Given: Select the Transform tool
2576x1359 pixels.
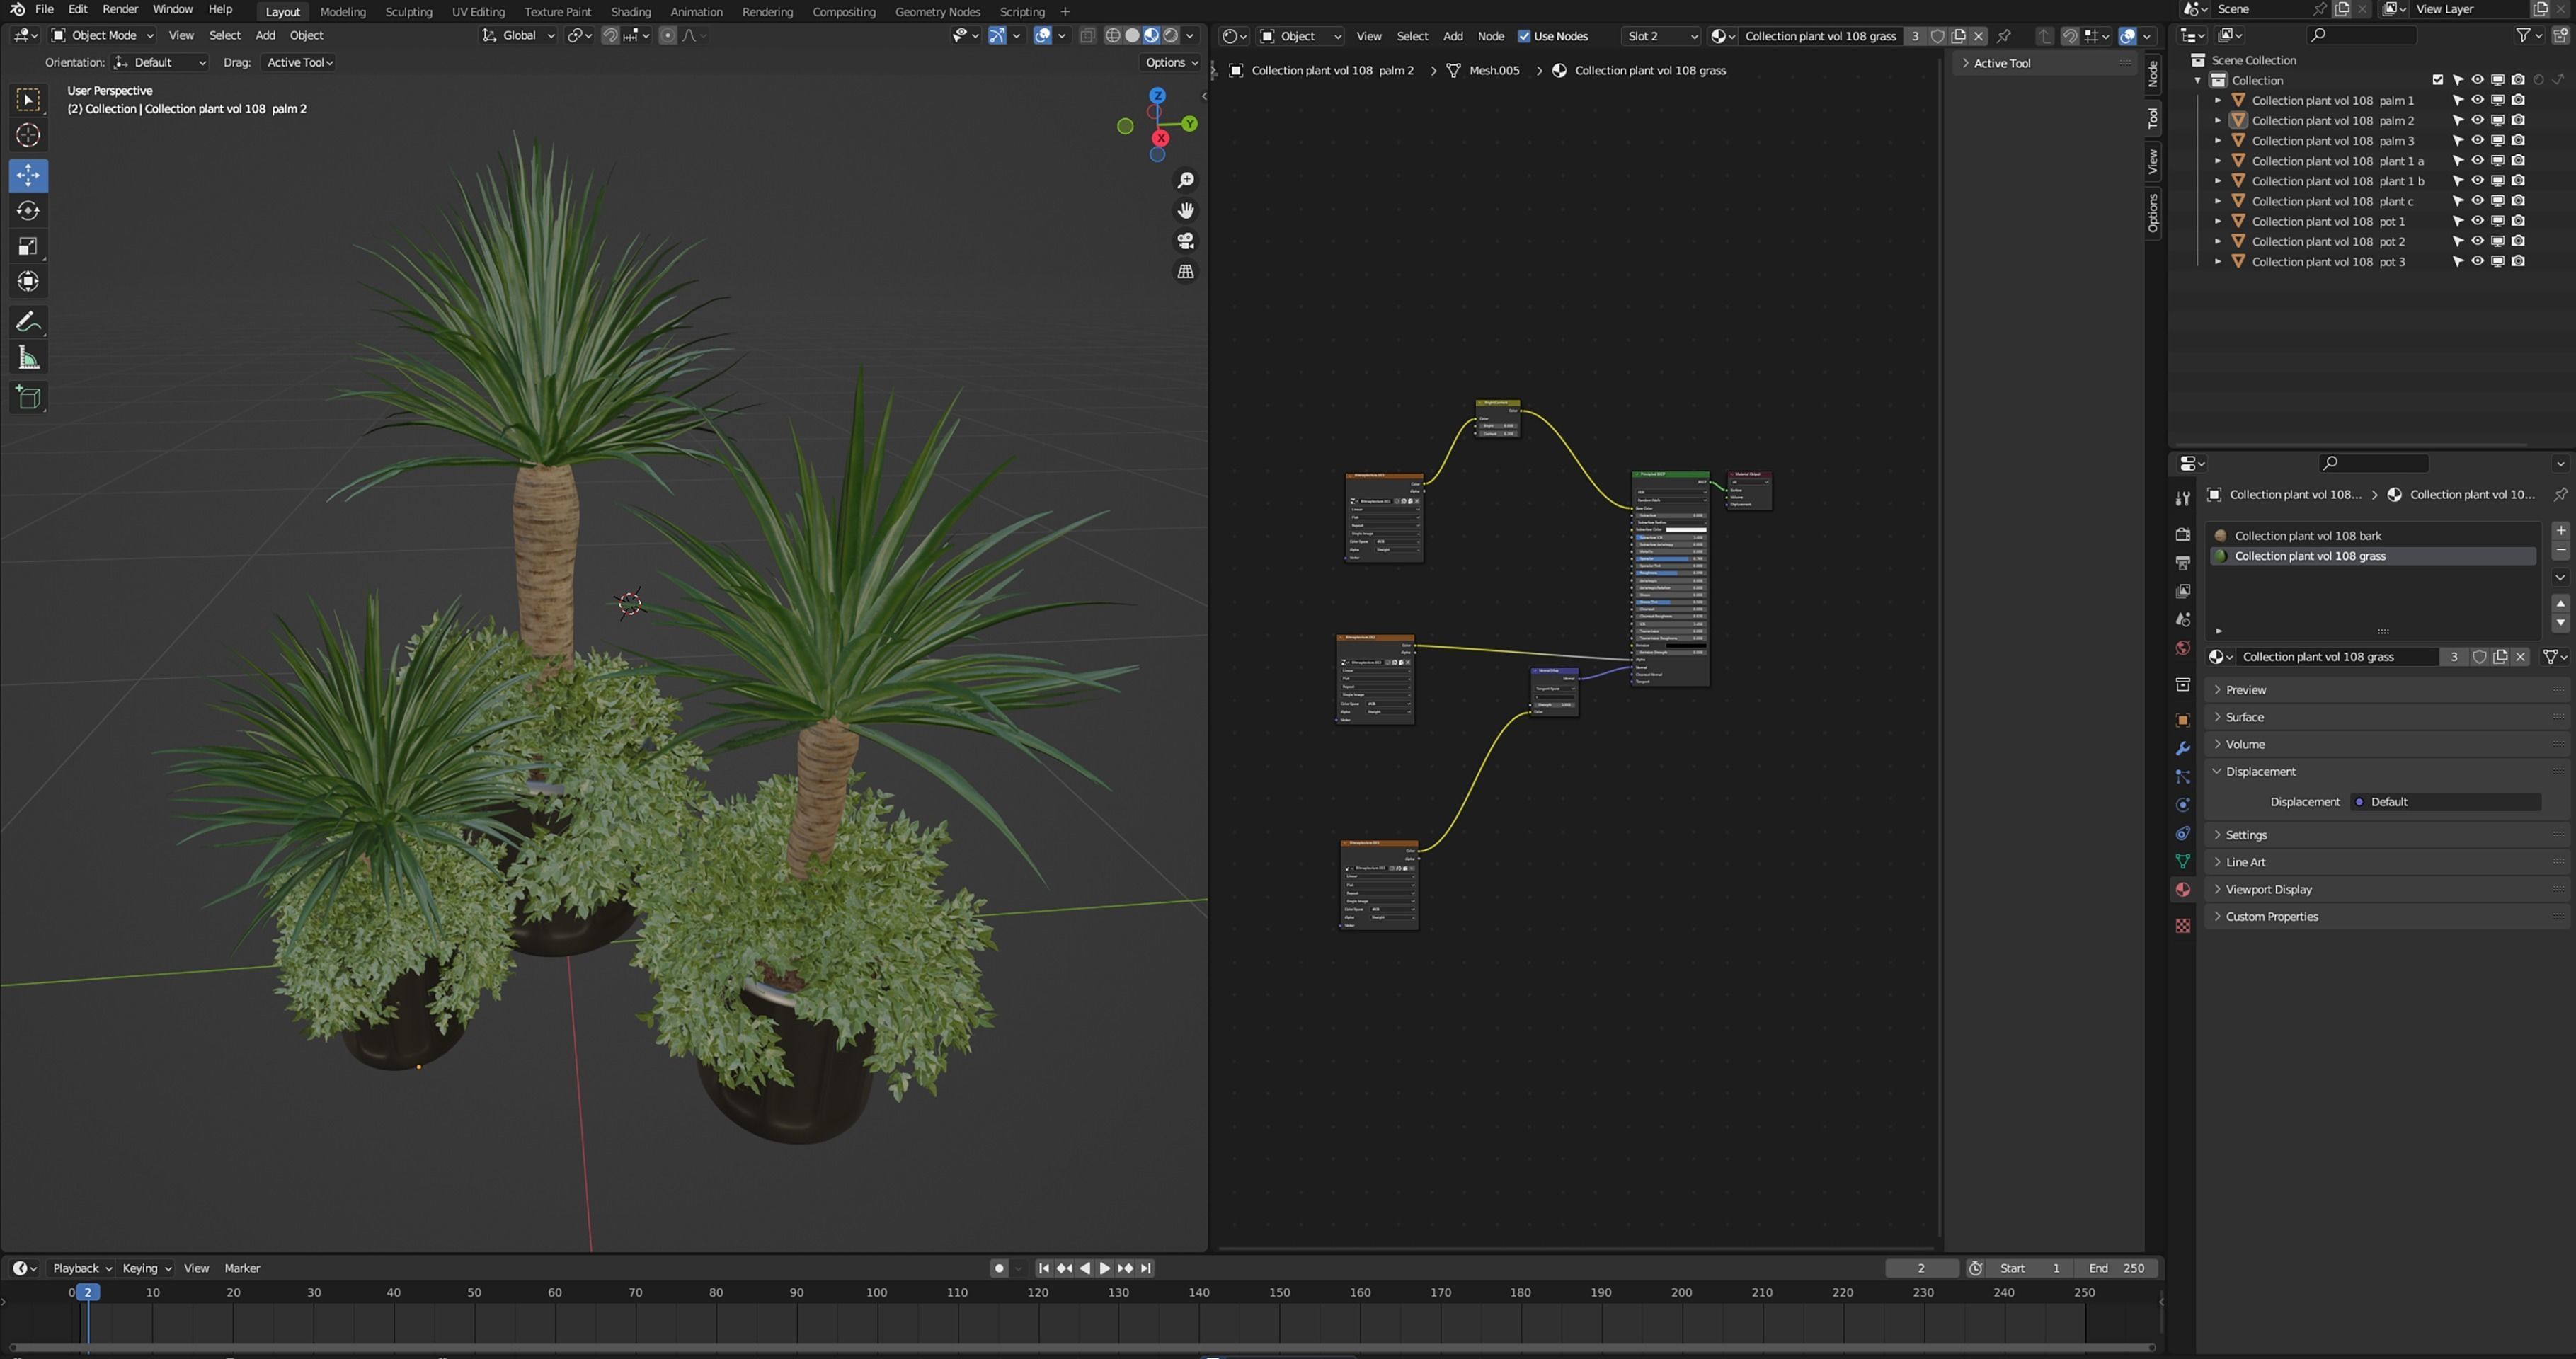Looking at the screenshot, I should coord(28,281).
